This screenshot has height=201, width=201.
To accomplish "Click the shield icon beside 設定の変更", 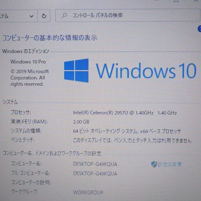I will [154, 164].
